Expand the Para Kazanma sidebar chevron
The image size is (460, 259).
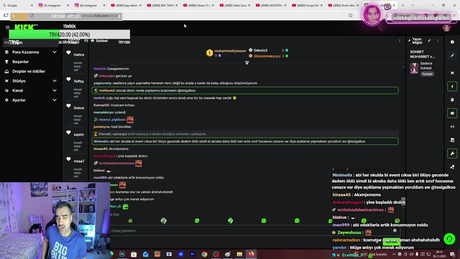pos(55,52)
